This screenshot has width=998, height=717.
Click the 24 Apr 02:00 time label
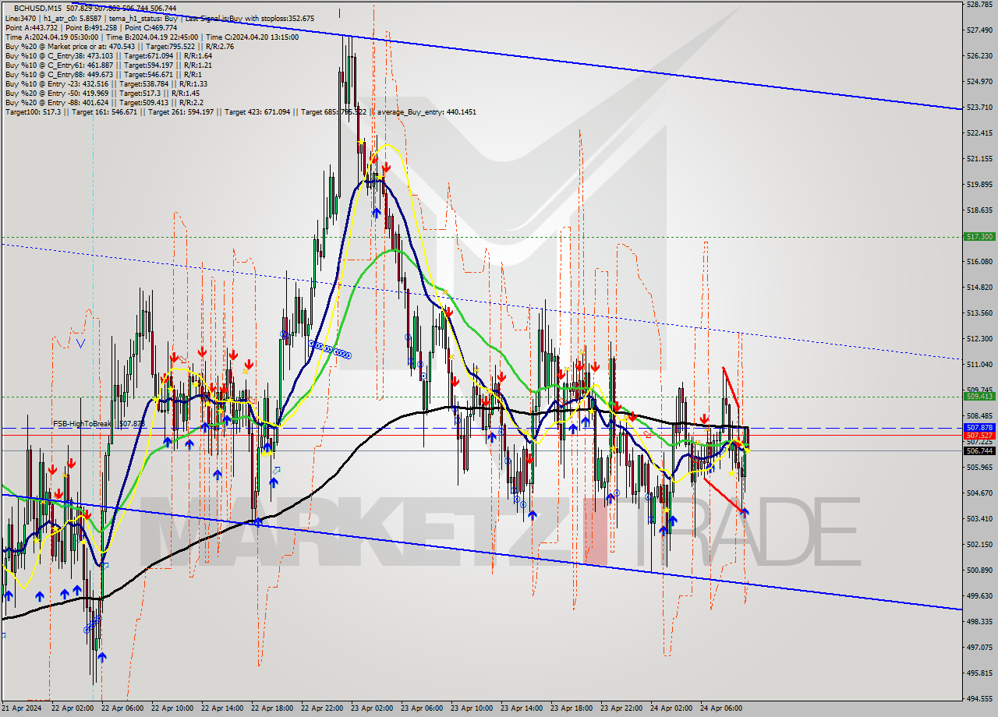pyautogui.click(x=671, y=708)
